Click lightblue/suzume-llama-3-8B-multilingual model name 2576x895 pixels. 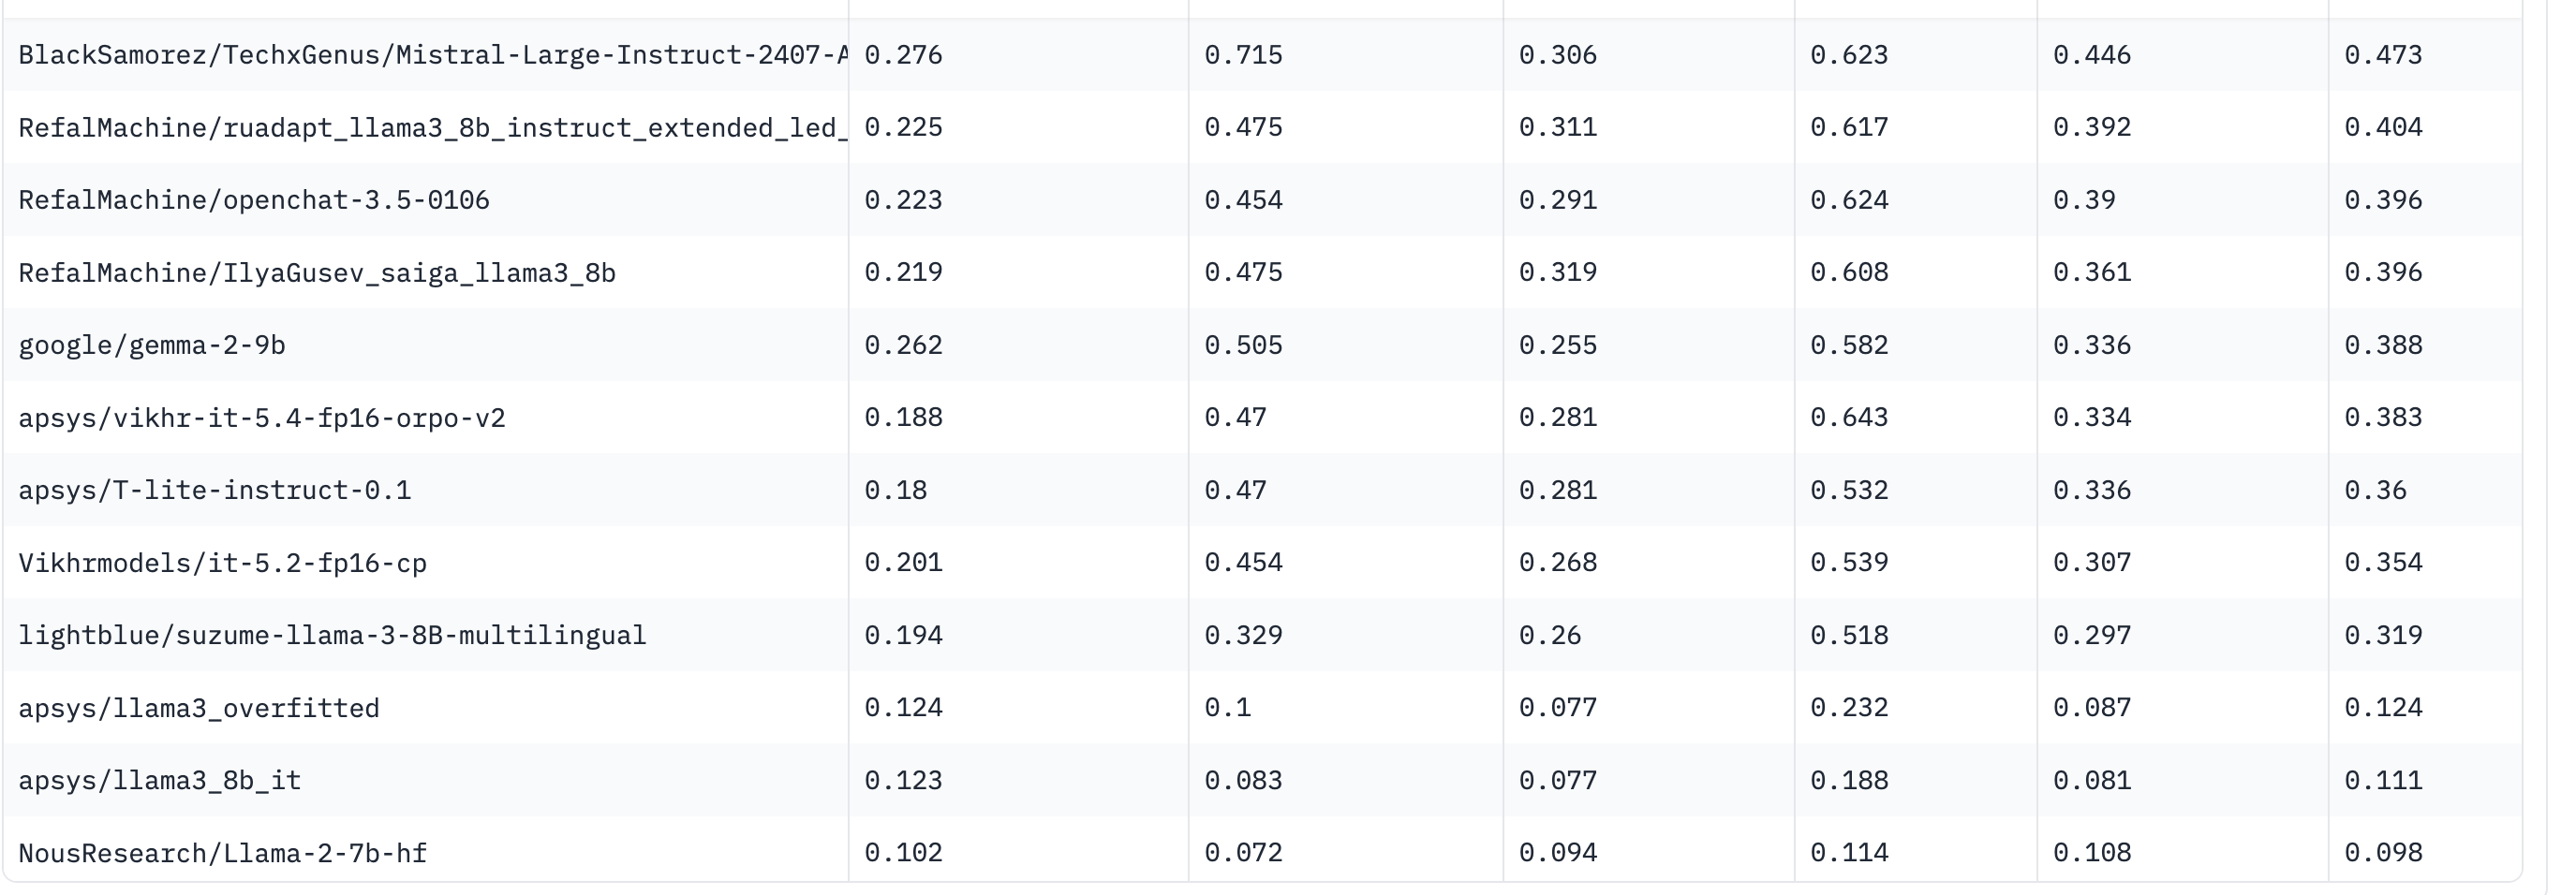pyautogui.click(x=332, y=636)
